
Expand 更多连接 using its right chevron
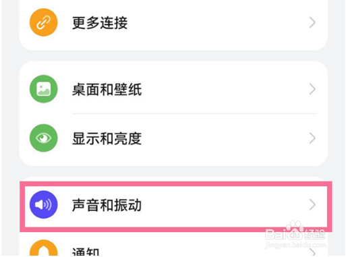coord(312,22)
